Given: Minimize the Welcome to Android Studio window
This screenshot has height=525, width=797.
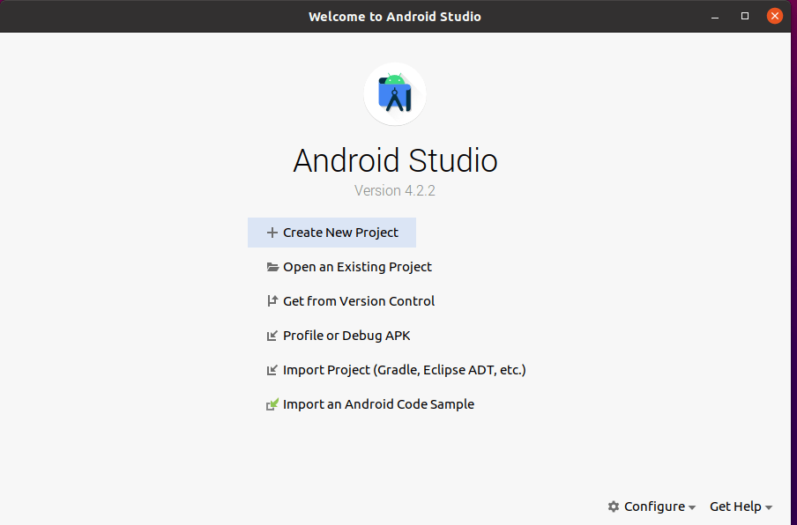Looking at the screenshot, I should coord(715,16).
